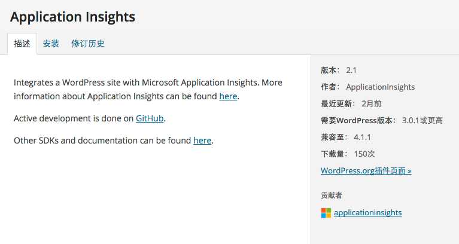Click the 贡献者 section heading
The image size is (459, 244).
(332, 195)
